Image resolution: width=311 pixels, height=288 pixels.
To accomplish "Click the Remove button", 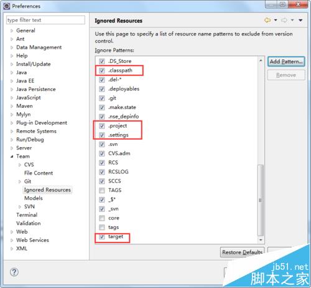I will click(286, 75).
